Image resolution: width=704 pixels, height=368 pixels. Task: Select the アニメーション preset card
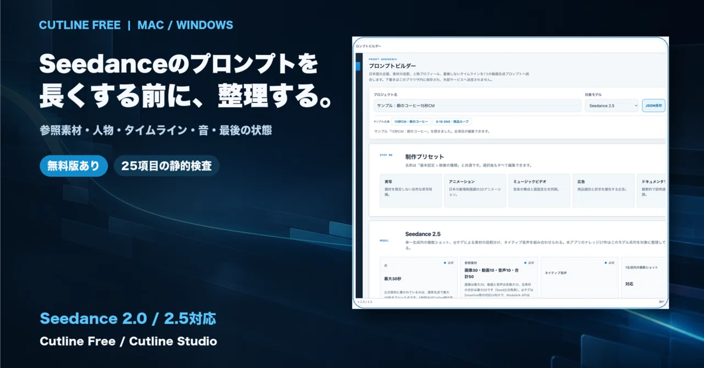point(475,191)
